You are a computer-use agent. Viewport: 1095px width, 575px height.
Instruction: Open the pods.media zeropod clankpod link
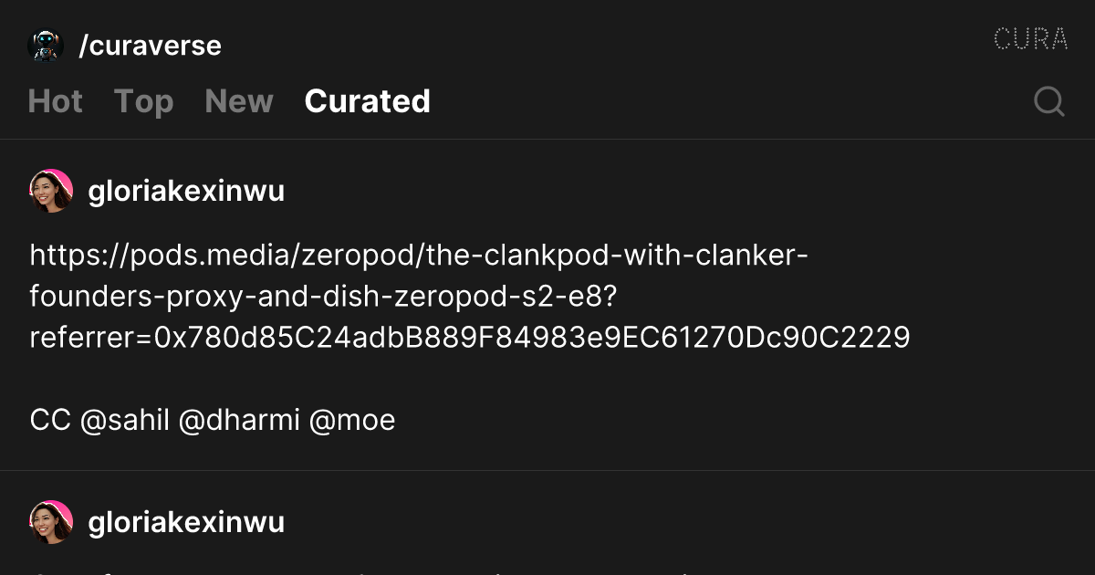click(x=470, y=296)
